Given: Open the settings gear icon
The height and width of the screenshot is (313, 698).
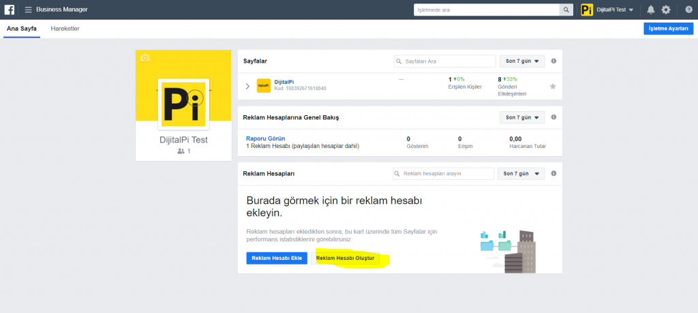Looking at the screenshot, I should click(665, 10).
